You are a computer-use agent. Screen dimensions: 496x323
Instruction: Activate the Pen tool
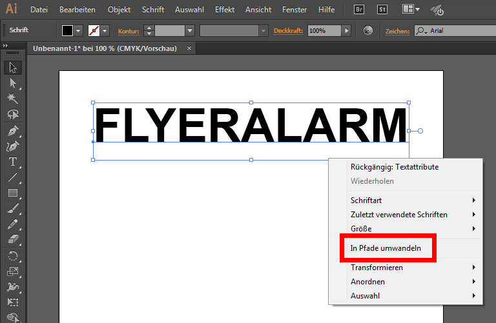(12, 130)
